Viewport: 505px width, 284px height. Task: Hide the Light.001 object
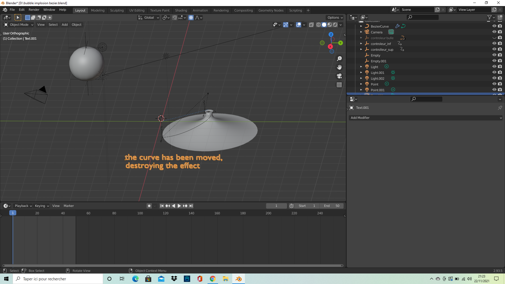coord(494,73)
